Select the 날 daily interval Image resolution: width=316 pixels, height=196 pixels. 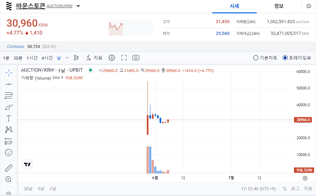(x=59, y=58)
